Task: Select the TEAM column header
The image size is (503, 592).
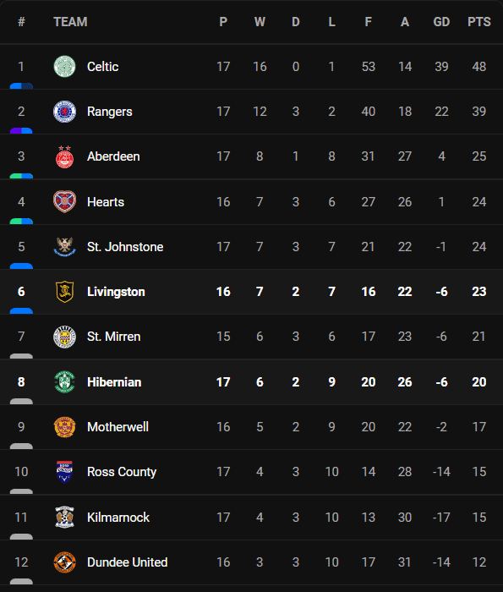Action: click(70, 22)
